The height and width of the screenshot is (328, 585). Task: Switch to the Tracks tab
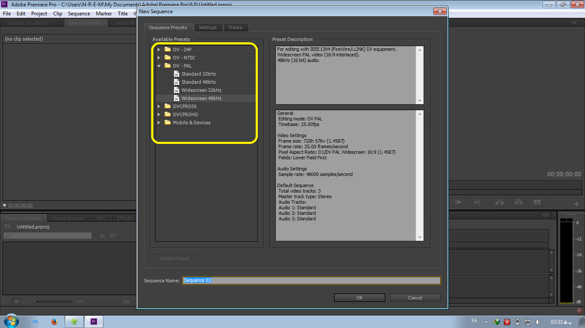click(x=235, y=27)
